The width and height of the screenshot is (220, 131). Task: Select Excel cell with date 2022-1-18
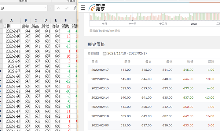[x=12, y=106]
